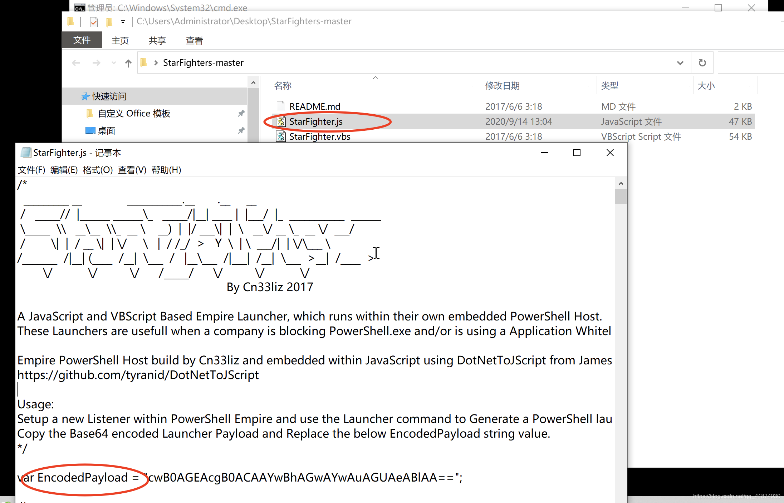Open Notepad 格式(O) menu

(x=98, y=170)
